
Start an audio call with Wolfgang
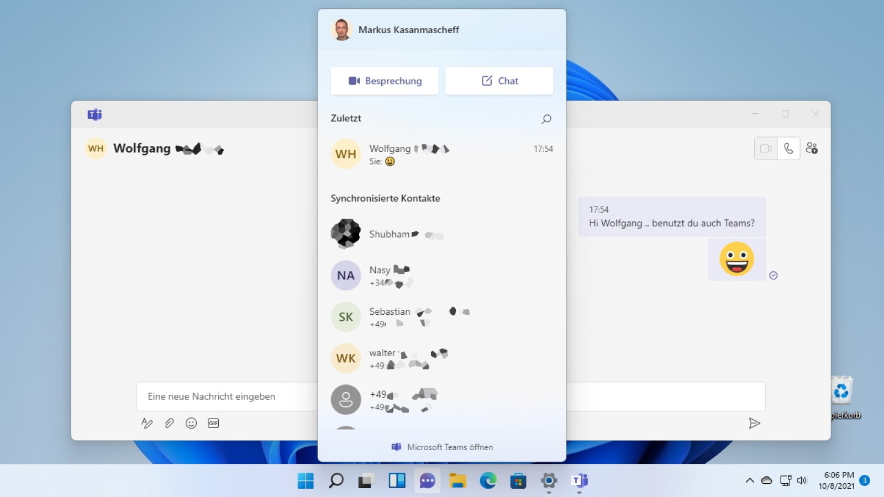[x=788, y=148]
